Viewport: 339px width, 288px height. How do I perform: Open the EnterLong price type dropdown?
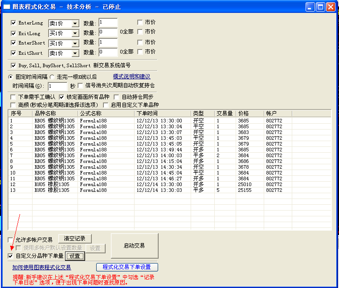[74, 24]
